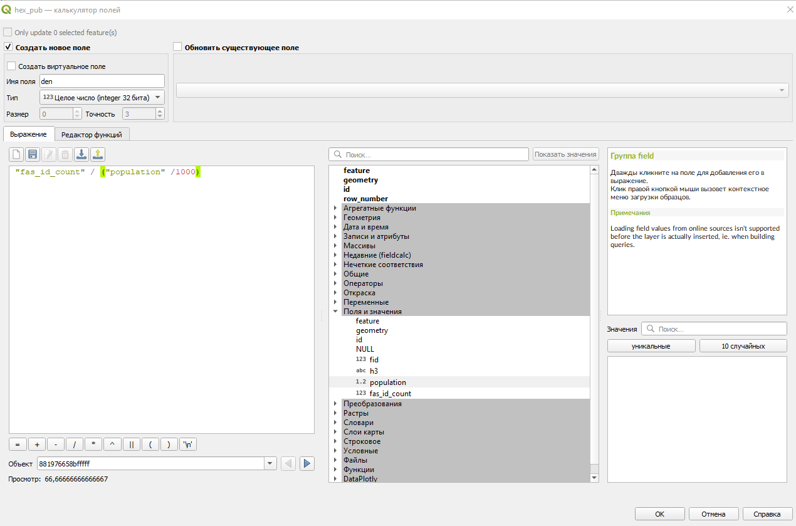The image size is (796, 526).
Task: Toggle the 'Only update 0 selected feature(s)' checkbox
Action: [x=8, y=32]
